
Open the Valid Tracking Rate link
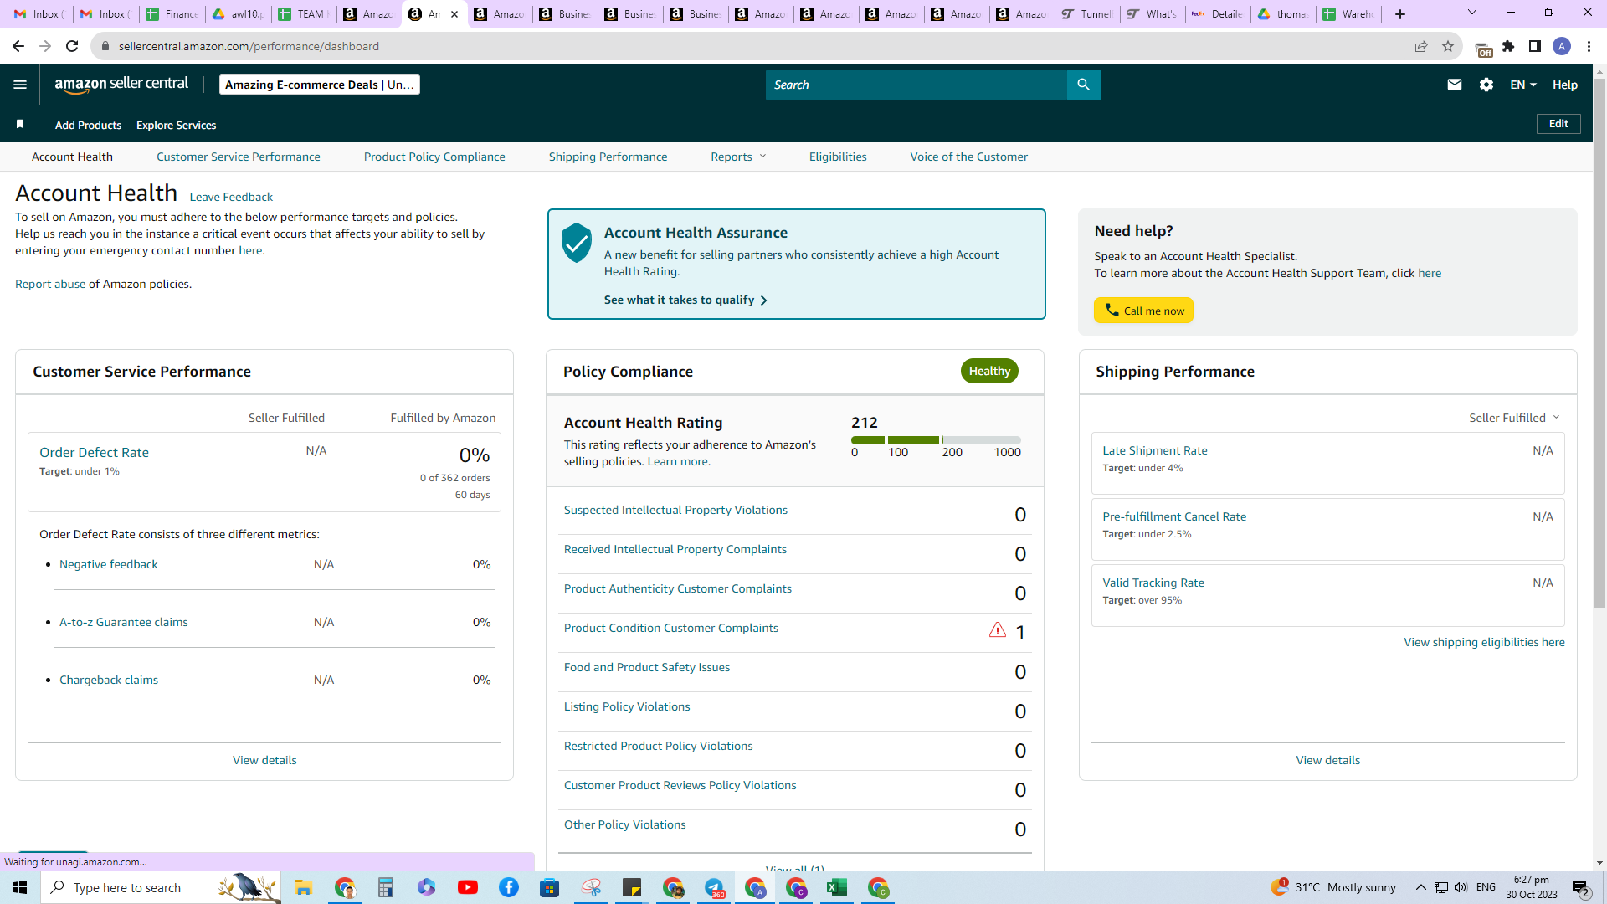point(1153,583)
